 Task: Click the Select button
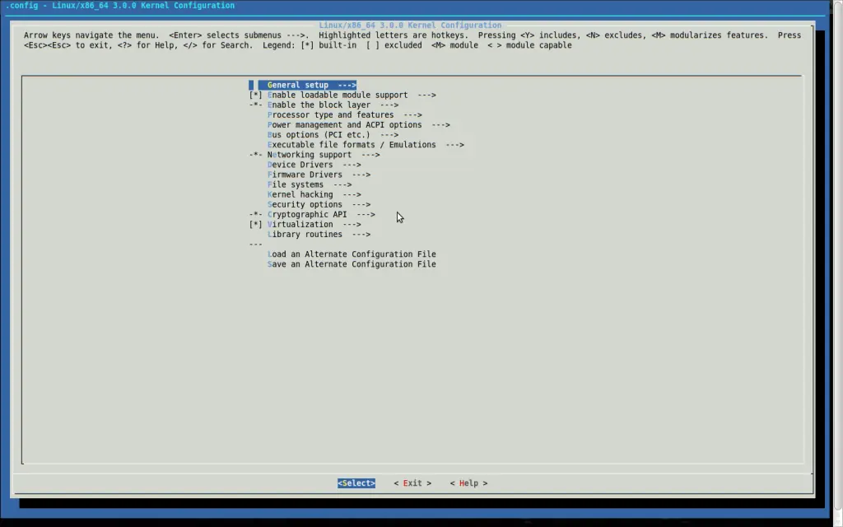pyautogui.click(x=356, y=483)
